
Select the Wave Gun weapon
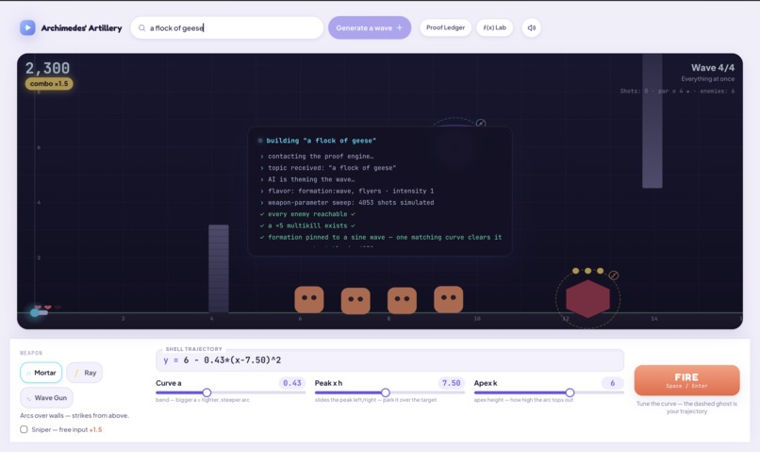coord(46,397)
